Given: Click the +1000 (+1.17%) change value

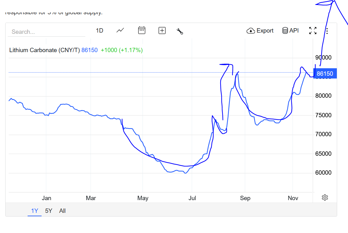Looking at the screenshot, I should pyautogui.click(x=122, y=50).
